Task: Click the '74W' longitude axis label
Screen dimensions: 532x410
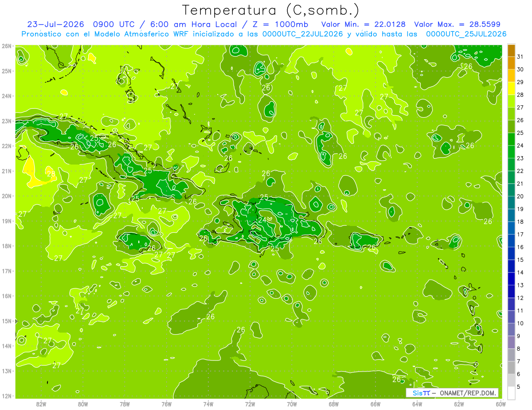Action: [x=208, y=404]
